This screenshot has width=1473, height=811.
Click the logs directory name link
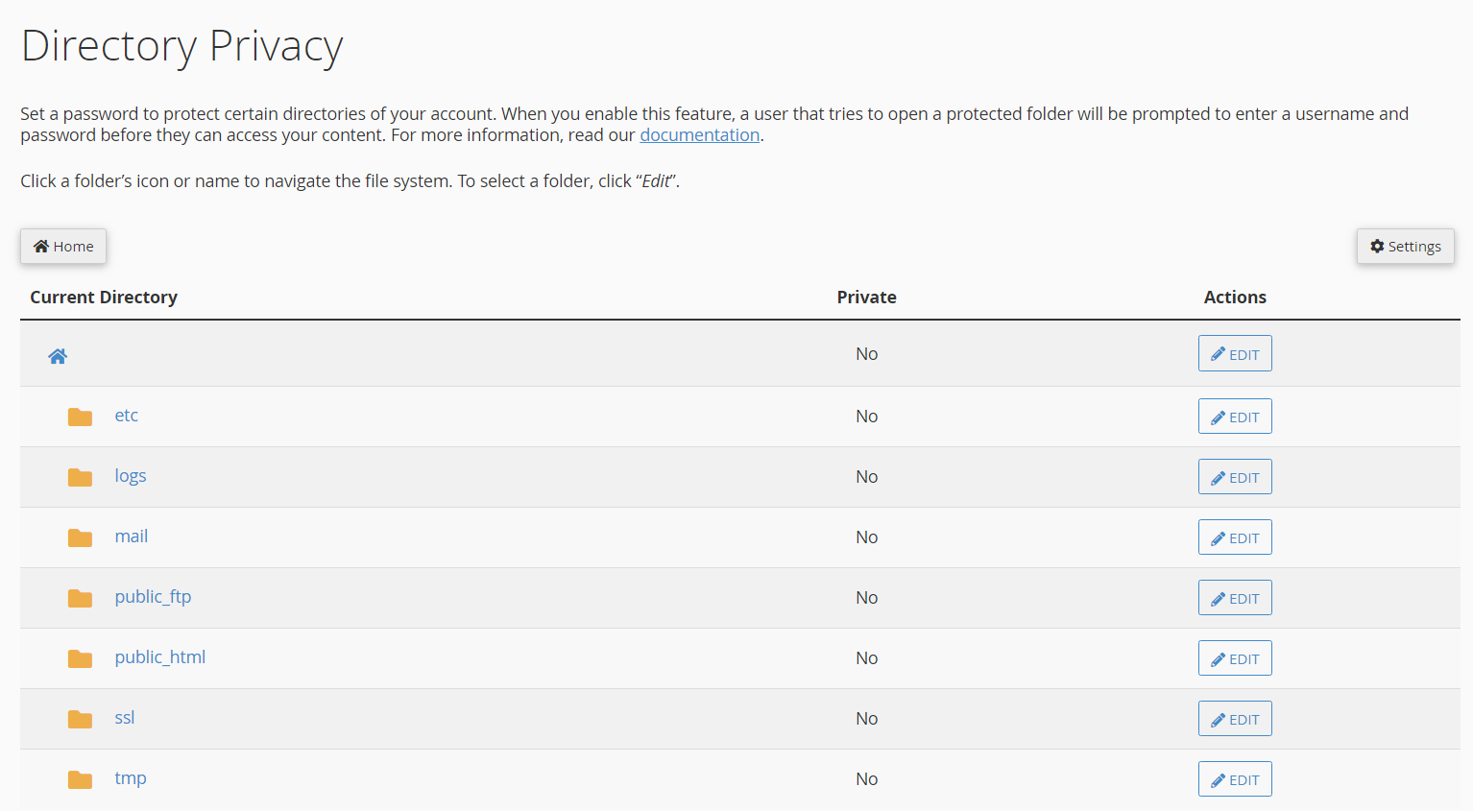[131, 475]
